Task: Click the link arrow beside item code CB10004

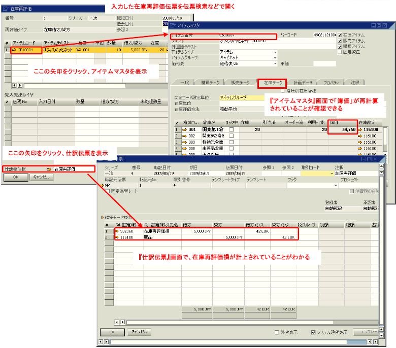Action: [x=14, y=50]
